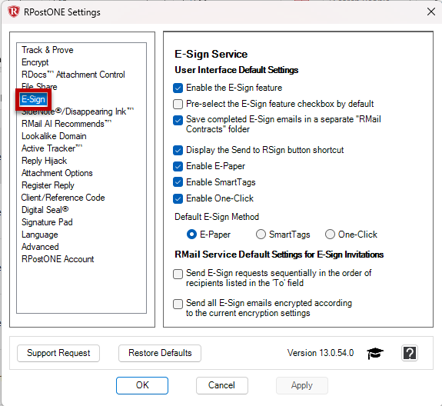Image resolution: width=442 pixels, height=406 pixels.
Task: Open Signature Pad settings
Action: click(47, 222)
